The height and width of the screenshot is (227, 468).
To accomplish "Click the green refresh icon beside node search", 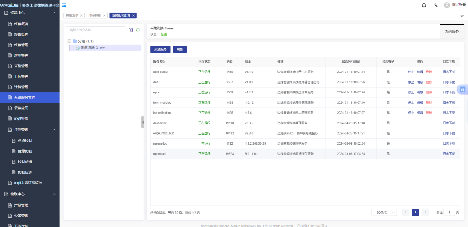I will coord(138,30).
